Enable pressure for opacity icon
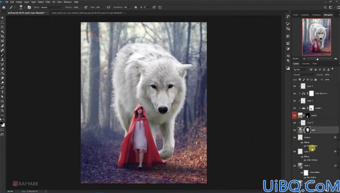 pyautogui.click(x=86, y=7)
